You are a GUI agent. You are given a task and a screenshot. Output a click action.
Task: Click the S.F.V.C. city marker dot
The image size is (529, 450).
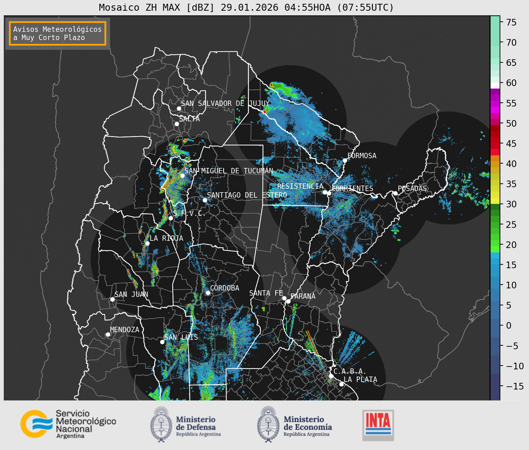point(171,218)
